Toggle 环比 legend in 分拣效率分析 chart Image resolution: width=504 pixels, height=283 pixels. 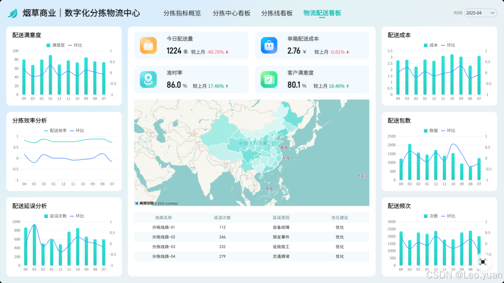pyautogui.click(x=77, y=130)
